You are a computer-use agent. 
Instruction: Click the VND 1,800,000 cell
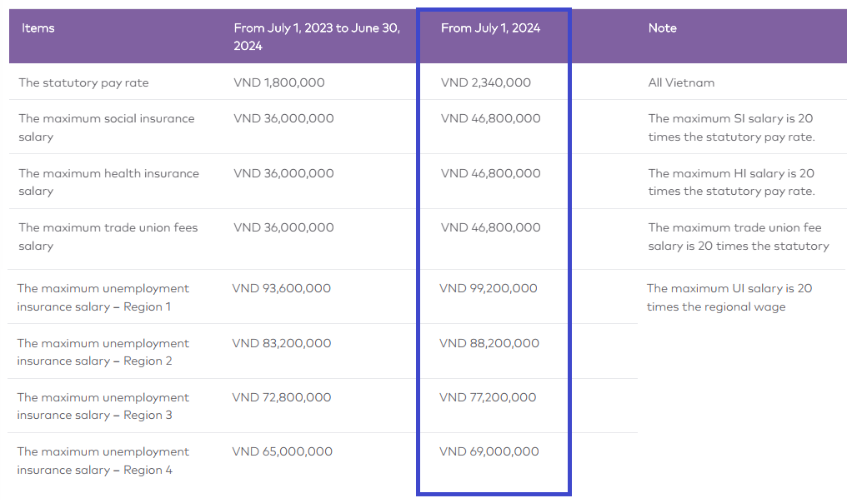click(279, 82)
